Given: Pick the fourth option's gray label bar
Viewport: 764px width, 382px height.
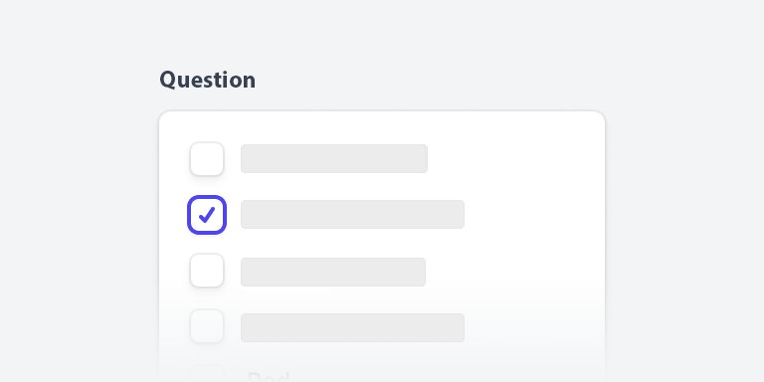Looking at the screenshot, I should (x=353, y=327).
